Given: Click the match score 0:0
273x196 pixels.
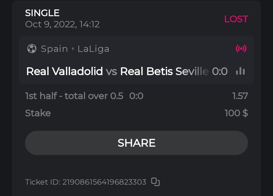Looking at the screenshot, I should 220,72.
